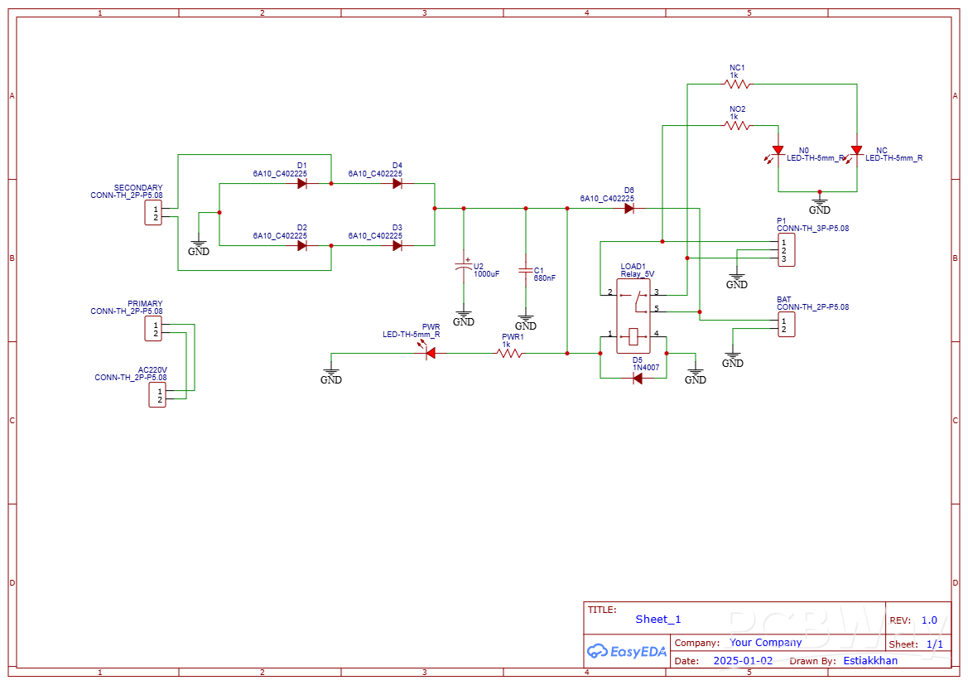Select the PRIMARY connector symbol
This screenshot has width=968, height=685.
153,329
